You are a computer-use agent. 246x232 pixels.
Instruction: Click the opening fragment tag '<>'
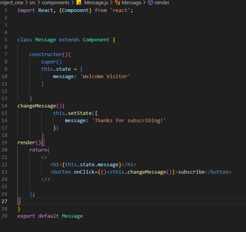(x=44, y=157)
